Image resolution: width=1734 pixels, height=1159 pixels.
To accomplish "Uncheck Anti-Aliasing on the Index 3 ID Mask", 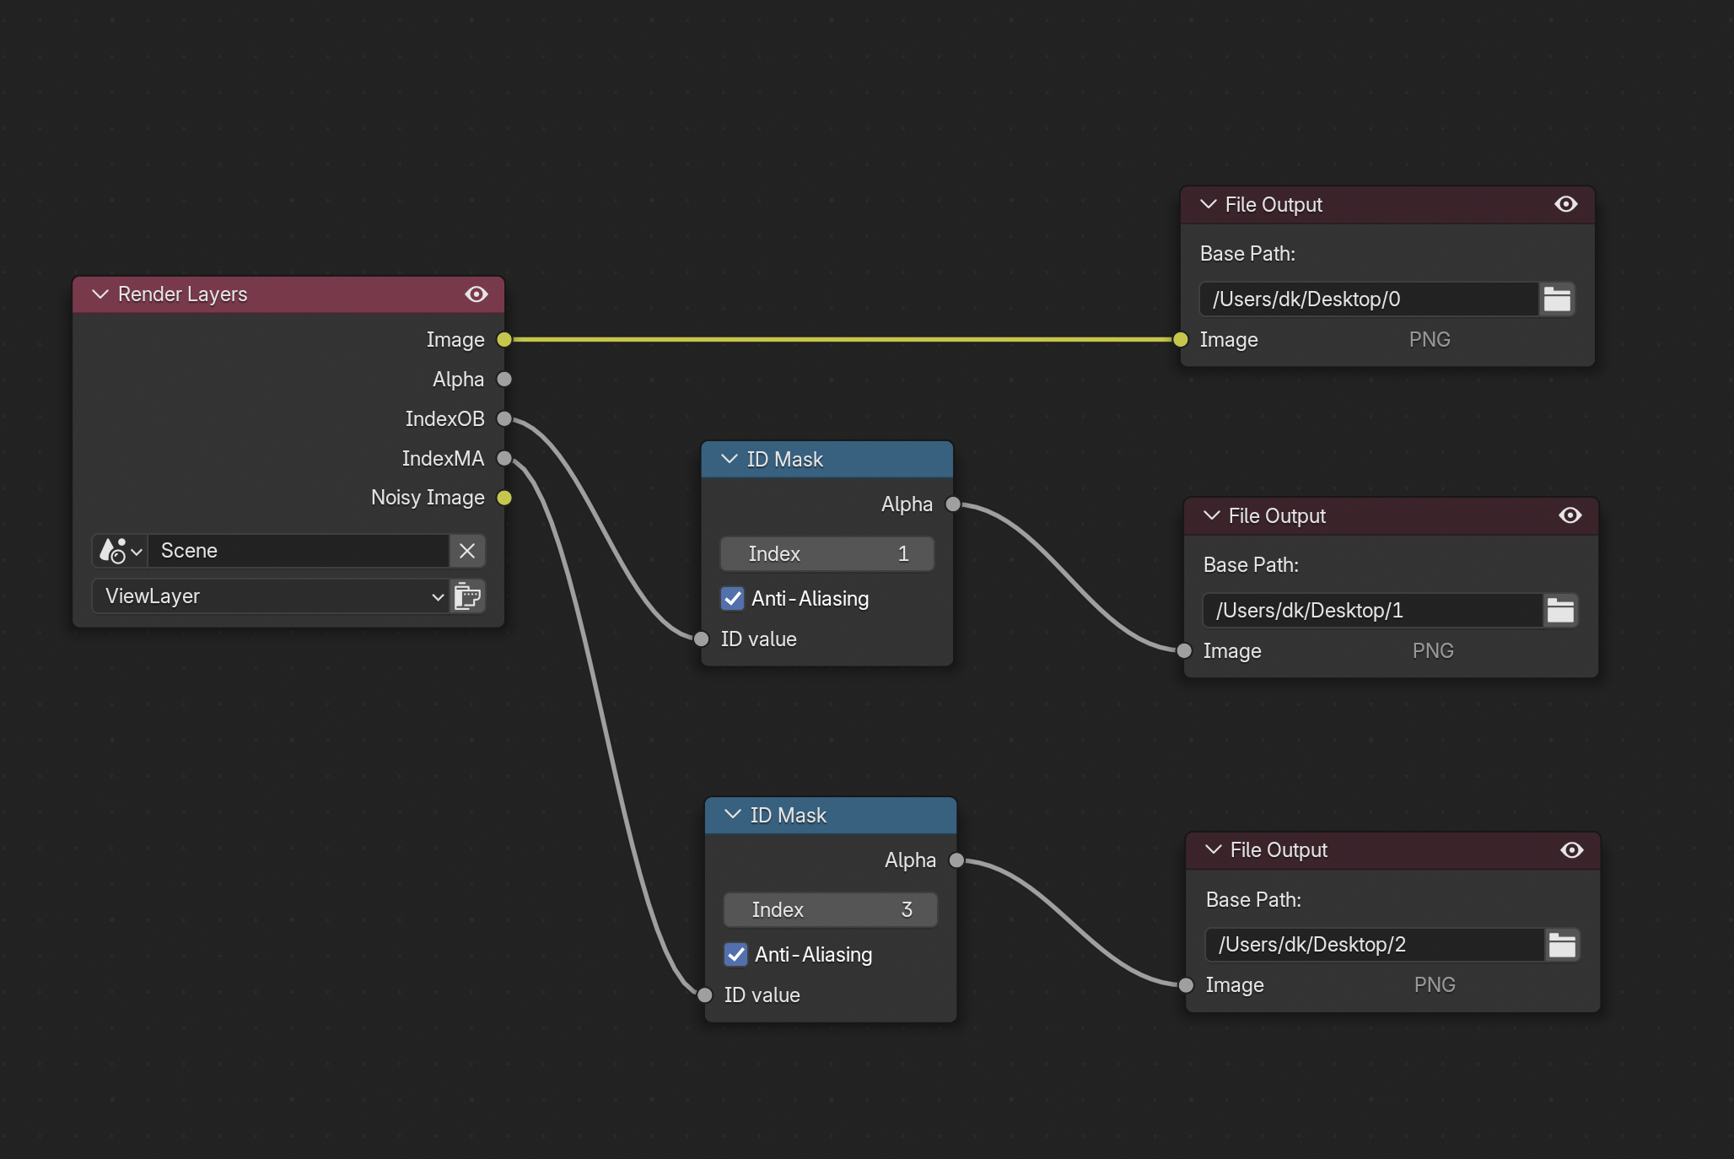I will [x=736, y=955].
